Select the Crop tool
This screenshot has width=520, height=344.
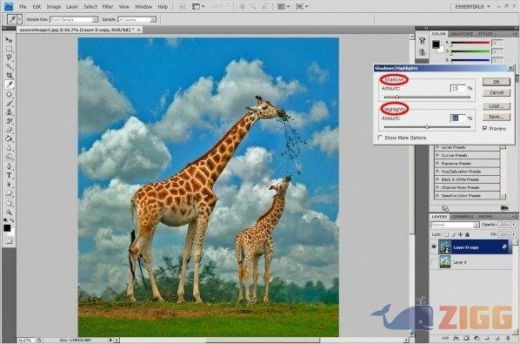pos(9,76)
